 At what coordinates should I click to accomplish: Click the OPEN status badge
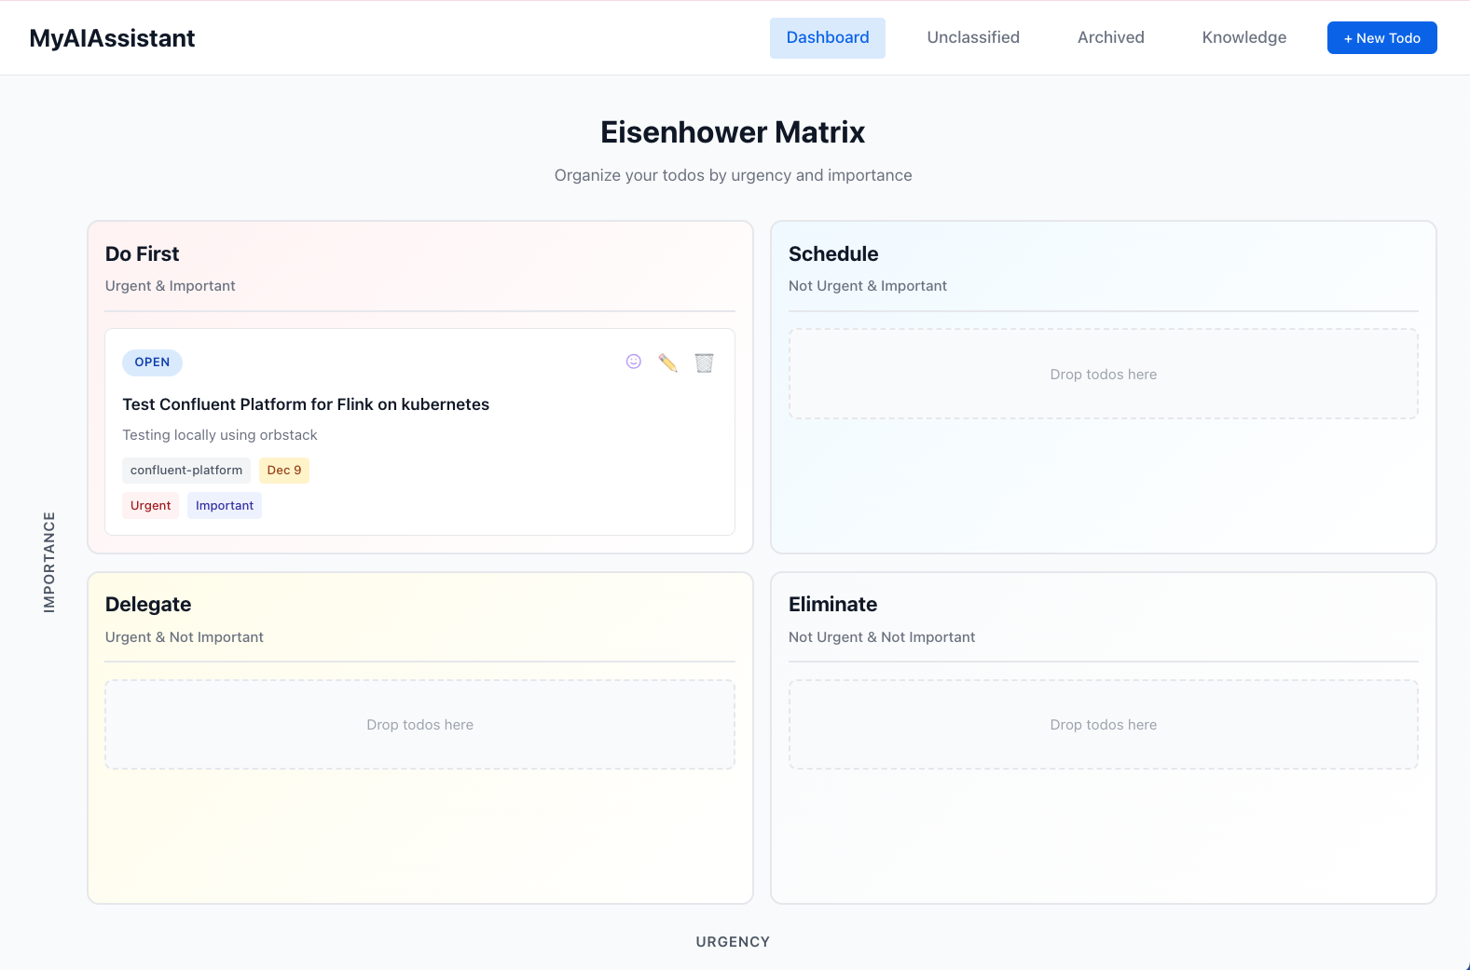pyautogui.click(x=152, y=362)
